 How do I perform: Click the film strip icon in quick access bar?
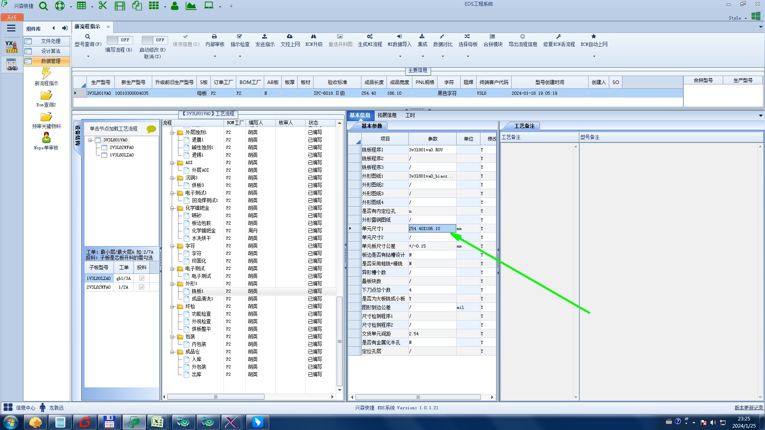pos(120,6)
